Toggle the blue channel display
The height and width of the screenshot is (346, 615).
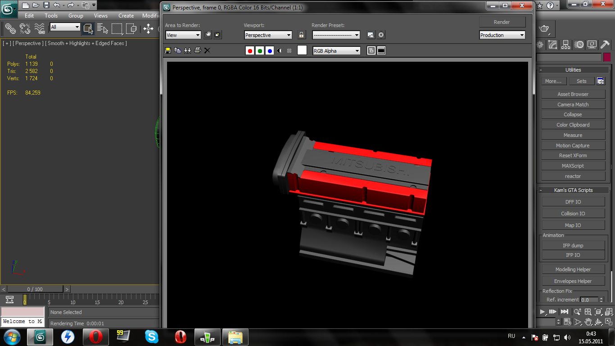coord(270,51)
